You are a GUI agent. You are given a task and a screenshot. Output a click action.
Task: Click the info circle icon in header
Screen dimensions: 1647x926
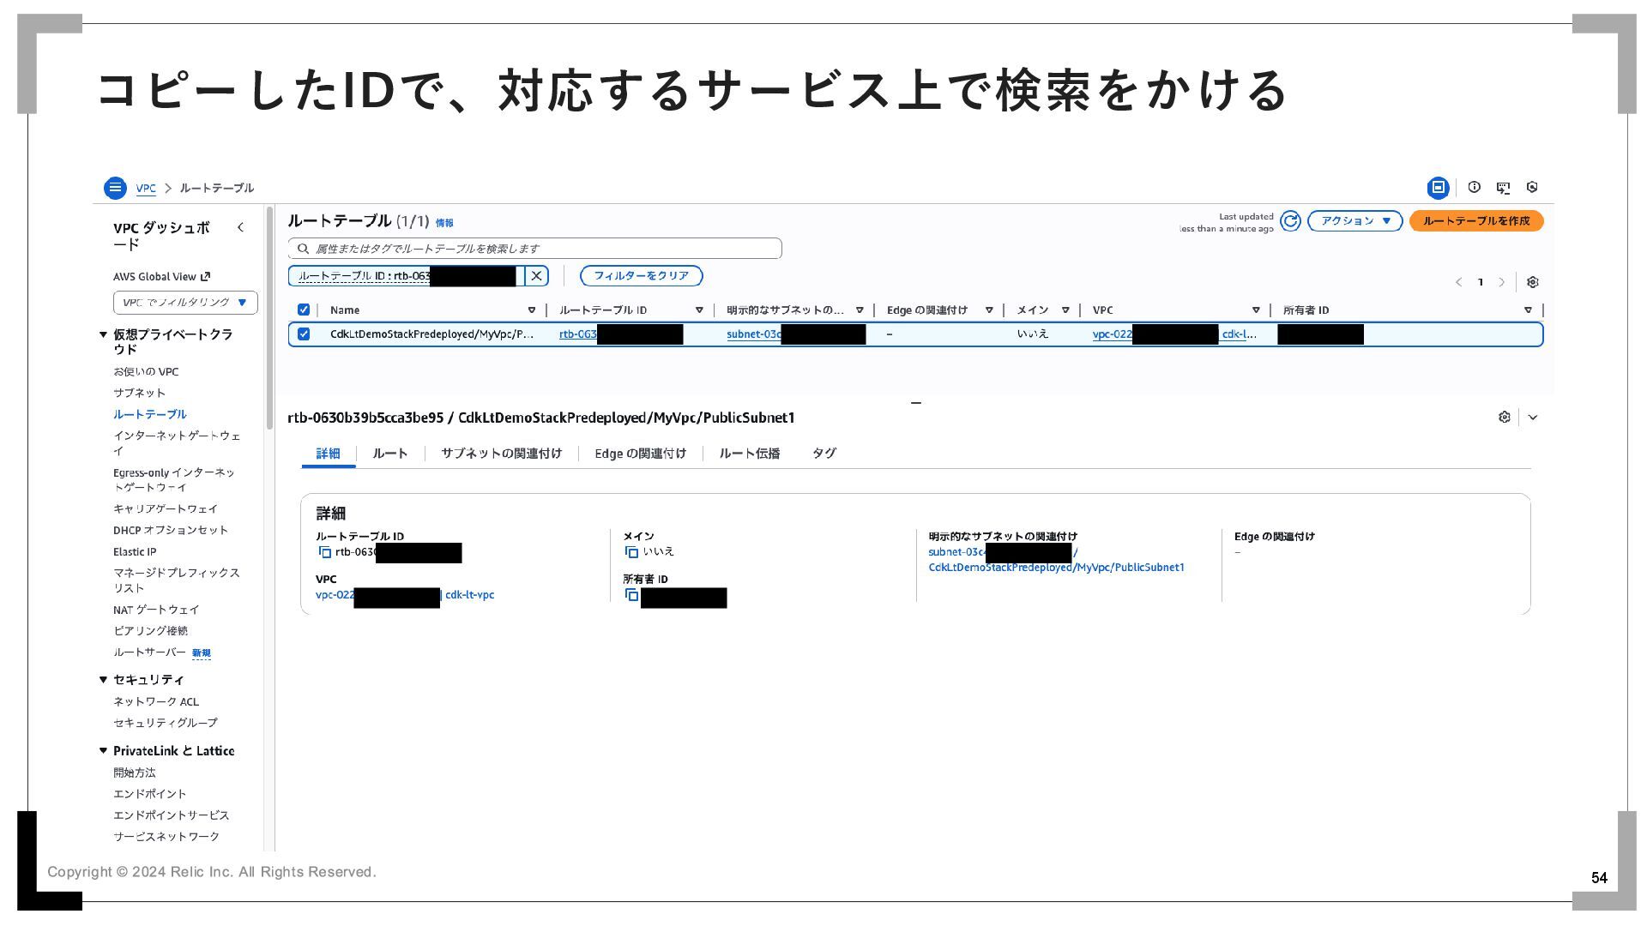[x=1474, y=187]
